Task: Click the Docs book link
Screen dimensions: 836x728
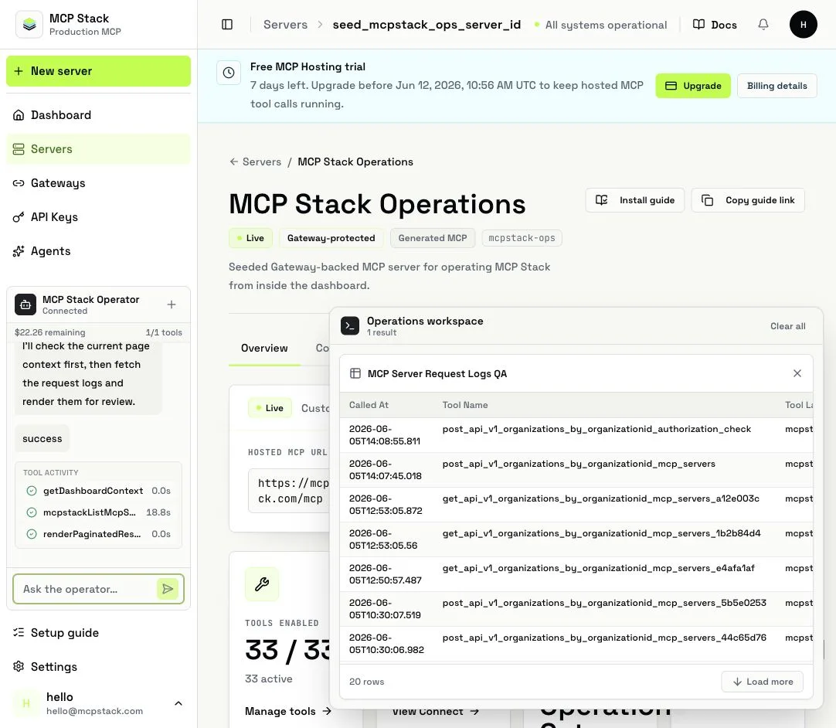Action: (x=715, y=25)
